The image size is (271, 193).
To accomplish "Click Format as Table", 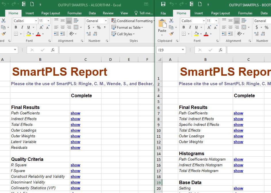I will (x=127, y=27).
